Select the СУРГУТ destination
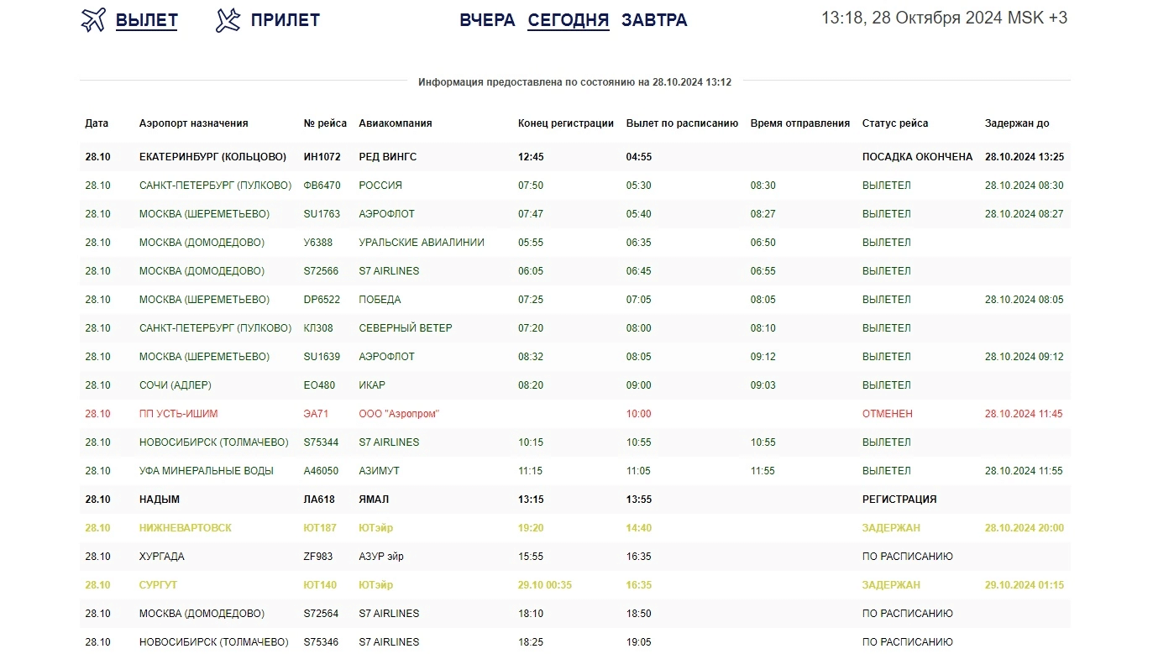The height and width of the screenshot is (654, 1174). click(x=159, y=585)
